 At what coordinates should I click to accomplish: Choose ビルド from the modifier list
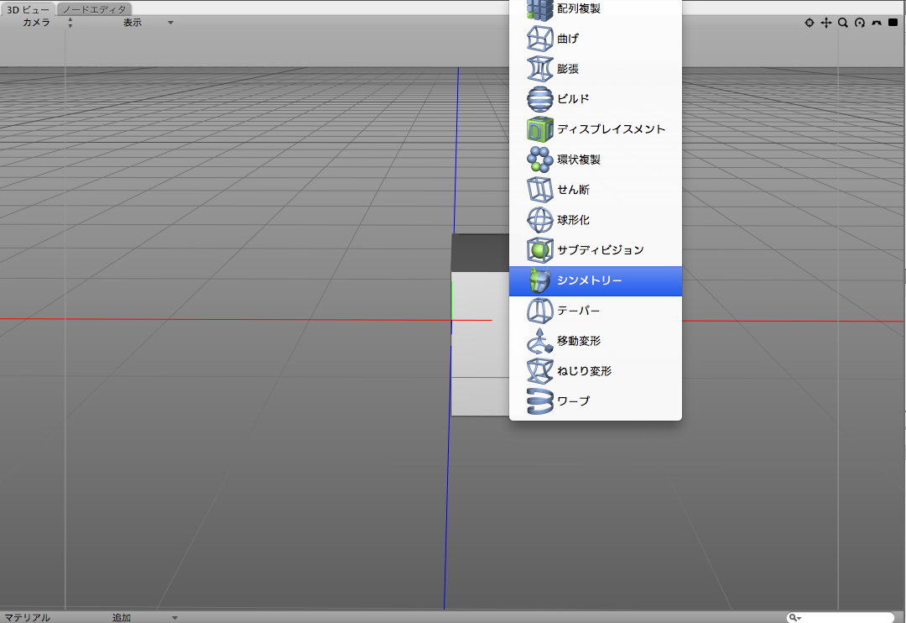click(595, 99)
